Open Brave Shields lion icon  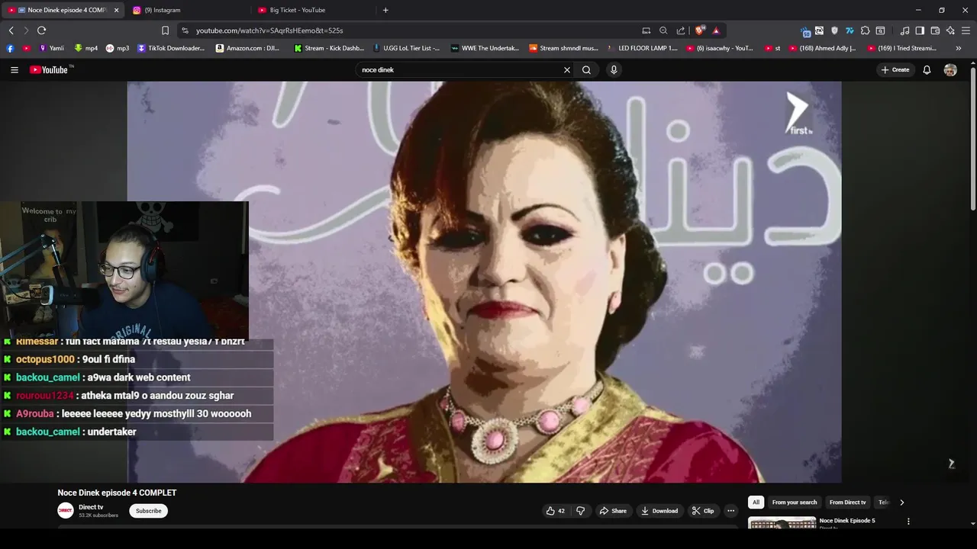click(699, 30)
